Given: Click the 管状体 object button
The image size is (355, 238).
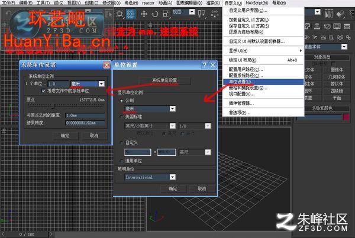Looking at the screenshot, I should tap(337, 84).
